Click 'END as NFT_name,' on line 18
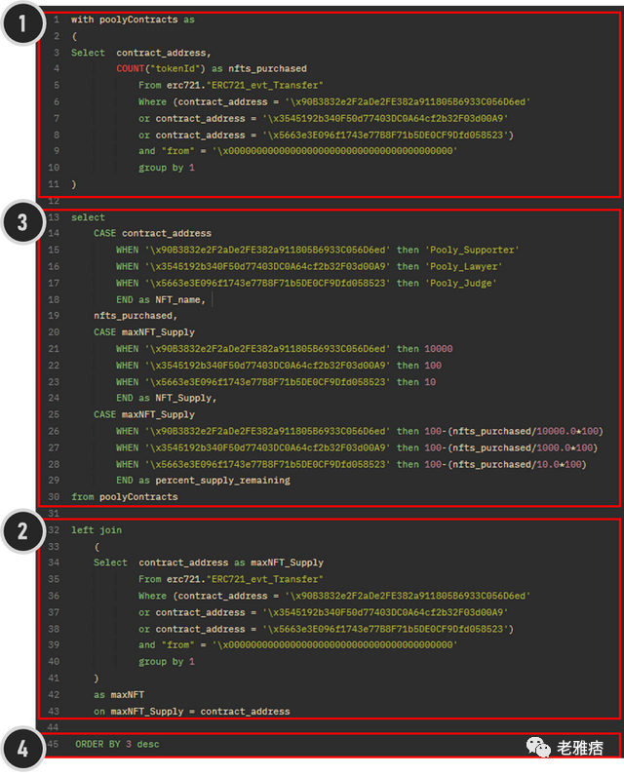This screenshot has width=624, height=776. (161, 300)
